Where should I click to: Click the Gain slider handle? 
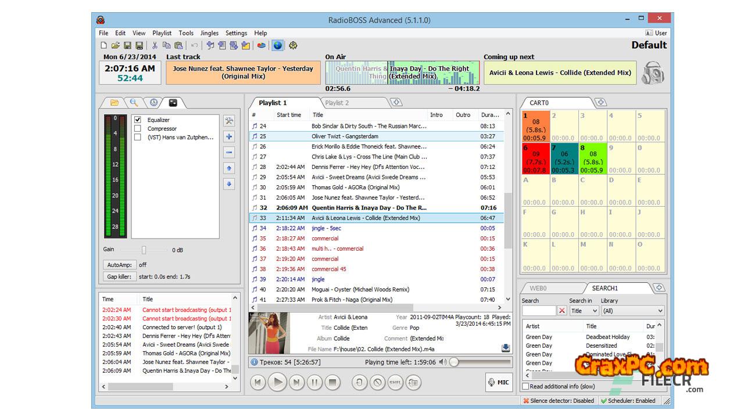tap(144, 250)
